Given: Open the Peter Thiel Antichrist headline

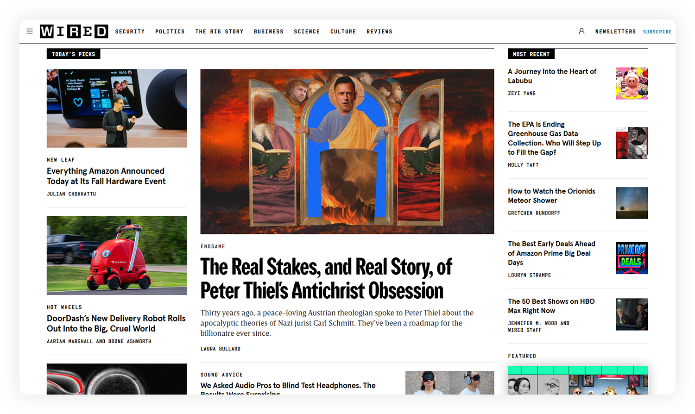Looking at the screenshot, I should click(326, 279).
